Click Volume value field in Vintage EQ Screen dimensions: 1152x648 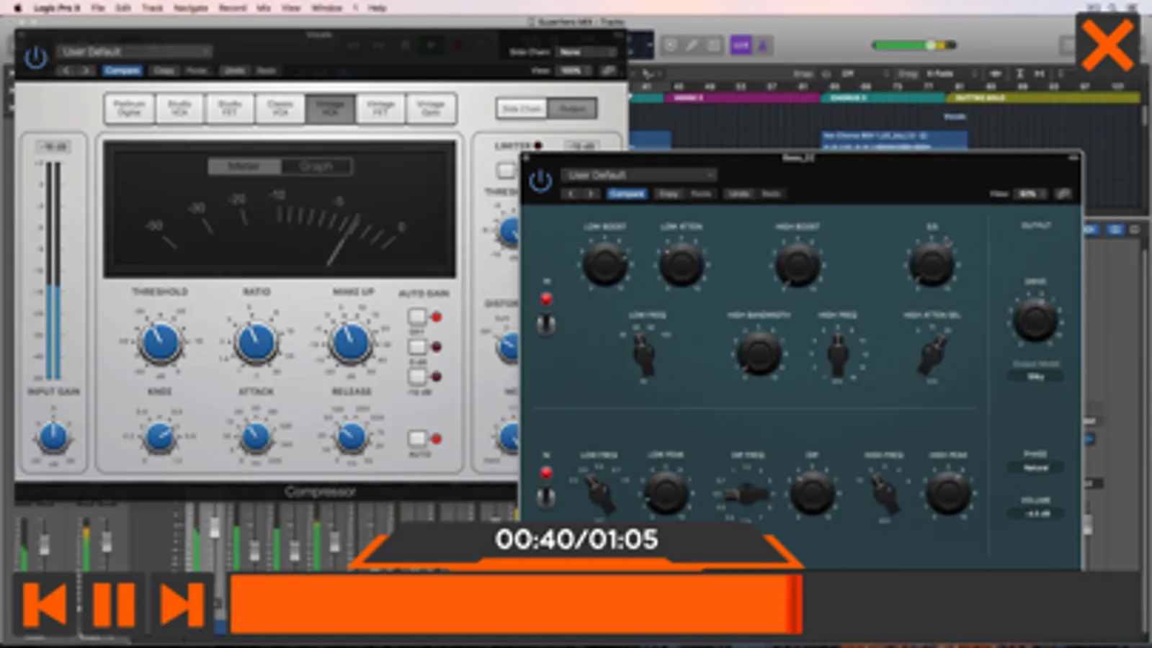(x=1035, y=513)
